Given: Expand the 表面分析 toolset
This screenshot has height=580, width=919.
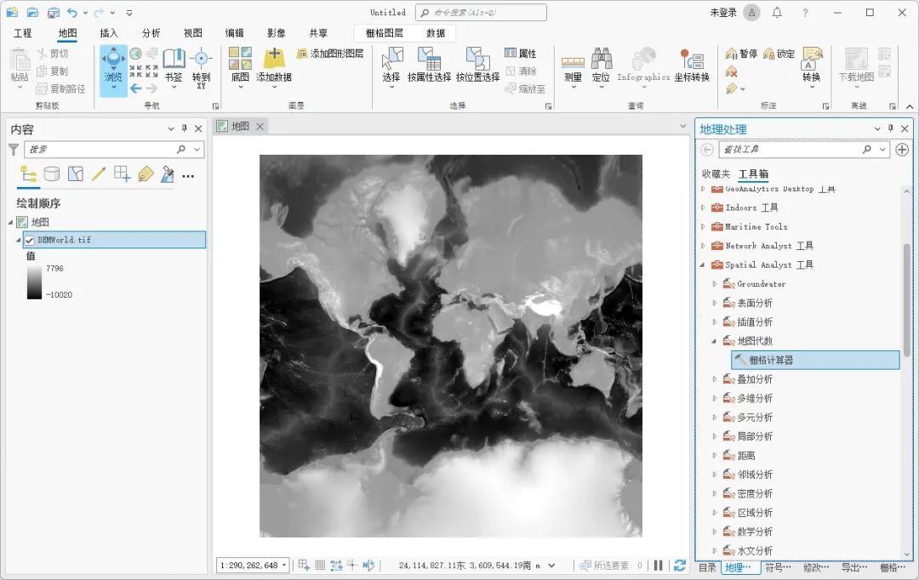Looking at the screenshot, I should [x=715, y=303].
